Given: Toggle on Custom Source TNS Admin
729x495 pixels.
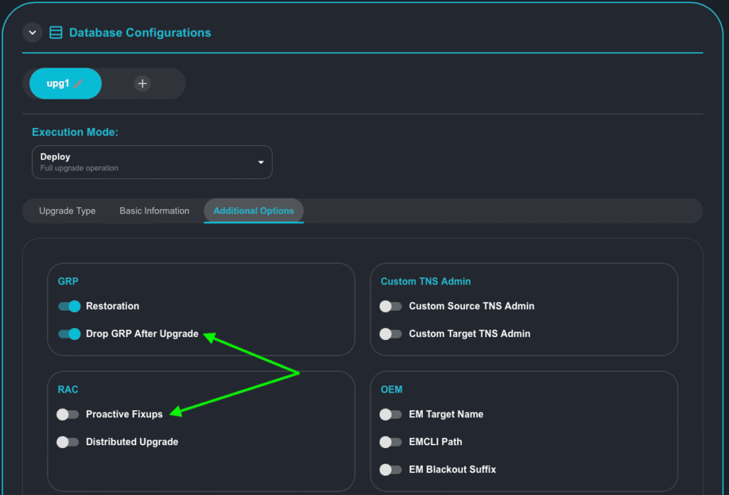Looking at the screenshot, I should 390,307.
